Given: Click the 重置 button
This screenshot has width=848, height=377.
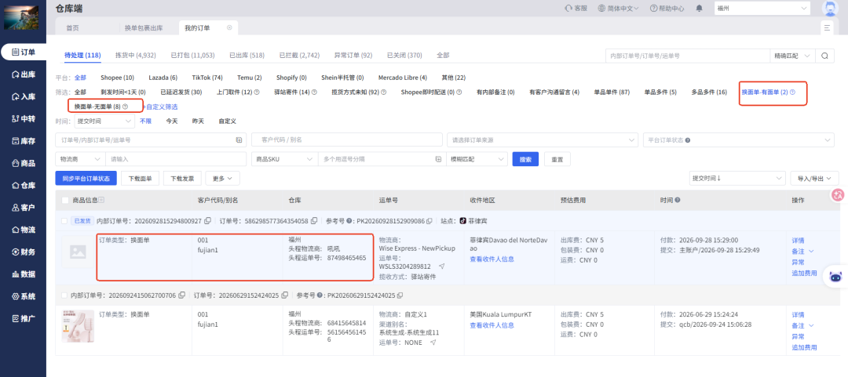Looking at the screenshot, I should [x=557, y=159].
